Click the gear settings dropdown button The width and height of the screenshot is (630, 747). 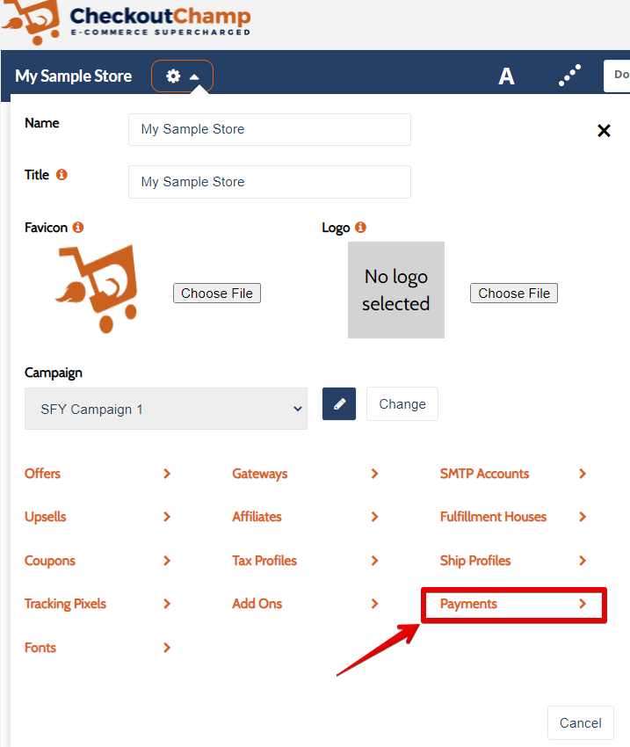(x=182, y=76)
